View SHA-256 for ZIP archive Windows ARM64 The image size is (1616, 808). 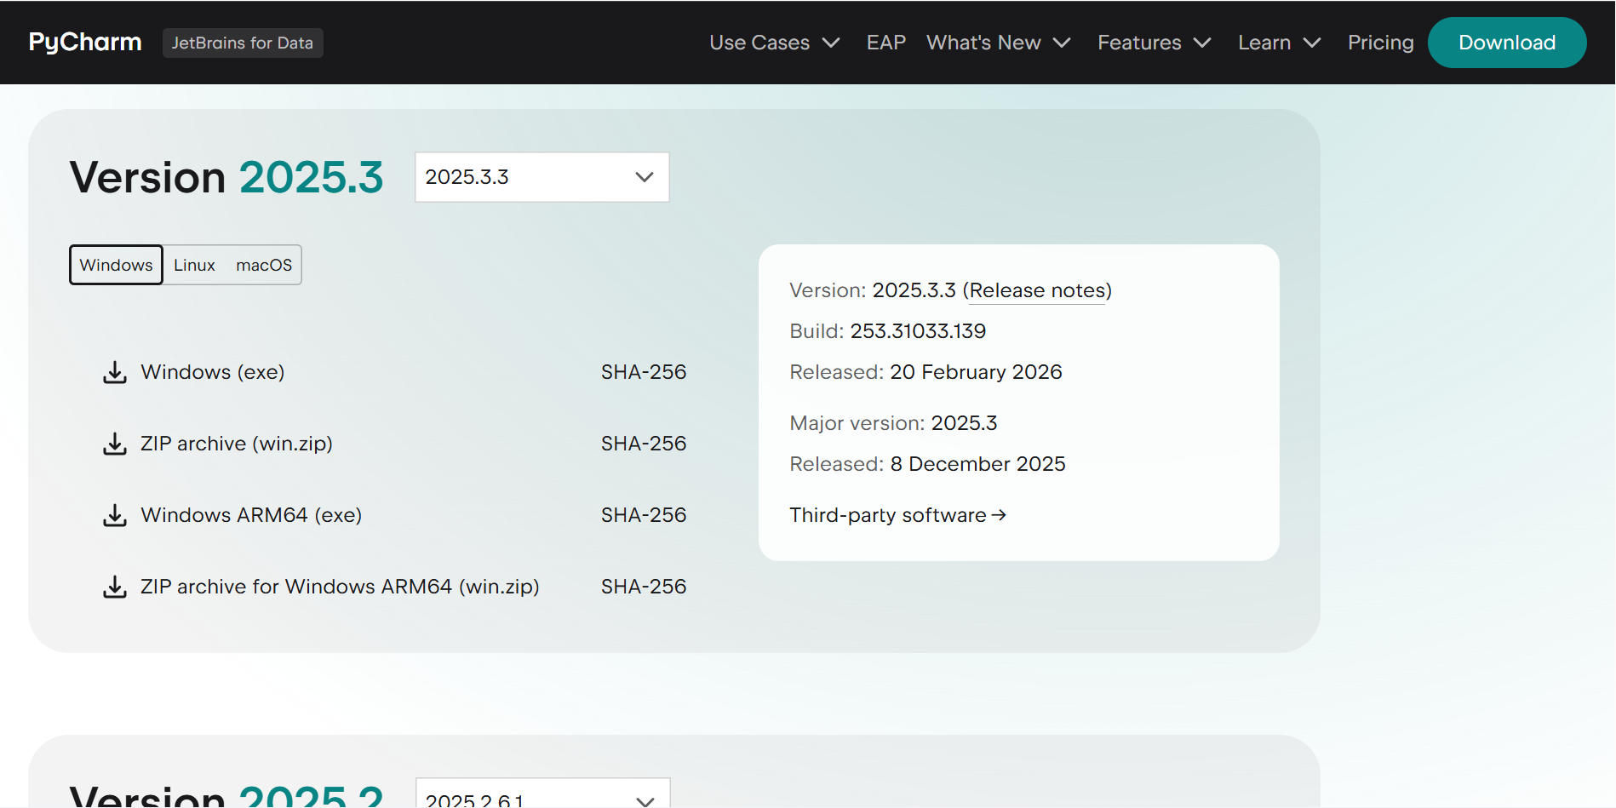click(644, 587)
